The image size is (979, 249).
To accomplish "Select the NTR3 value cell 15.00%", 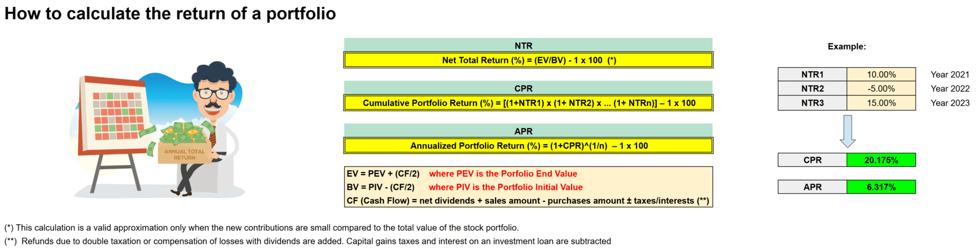I will pyautogui.click(x=881, y=103).
